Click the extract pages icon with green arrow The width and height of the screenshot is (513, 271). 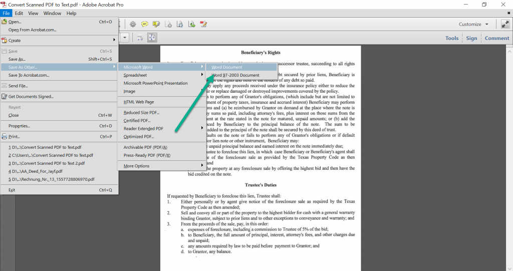coord(192,24)
